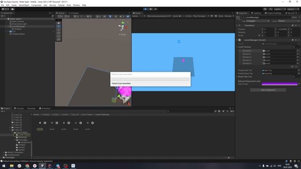
Task: Open the GameObject menu
Action: coord(24,5)
